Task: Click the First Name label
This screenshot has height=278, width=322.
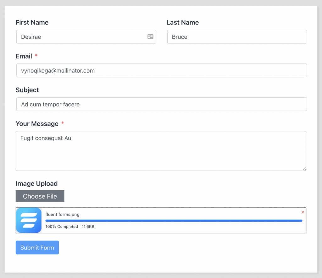Action: [x=32, y=22]
